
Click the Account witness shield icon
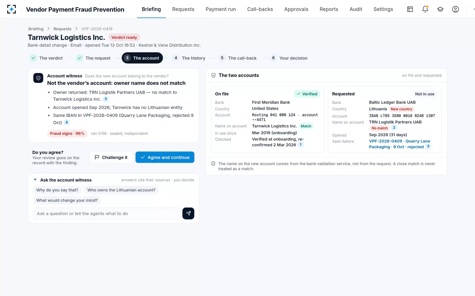(x=38, y=78)
